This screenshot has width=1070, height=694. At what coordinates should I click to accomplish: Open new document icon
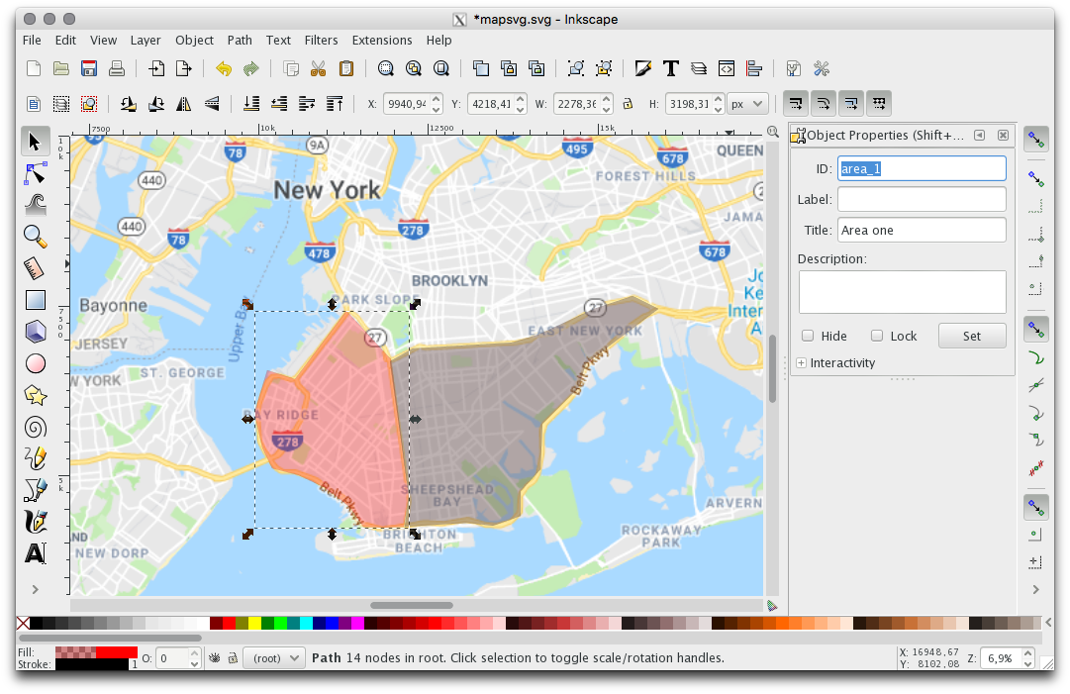click(34, 68)
